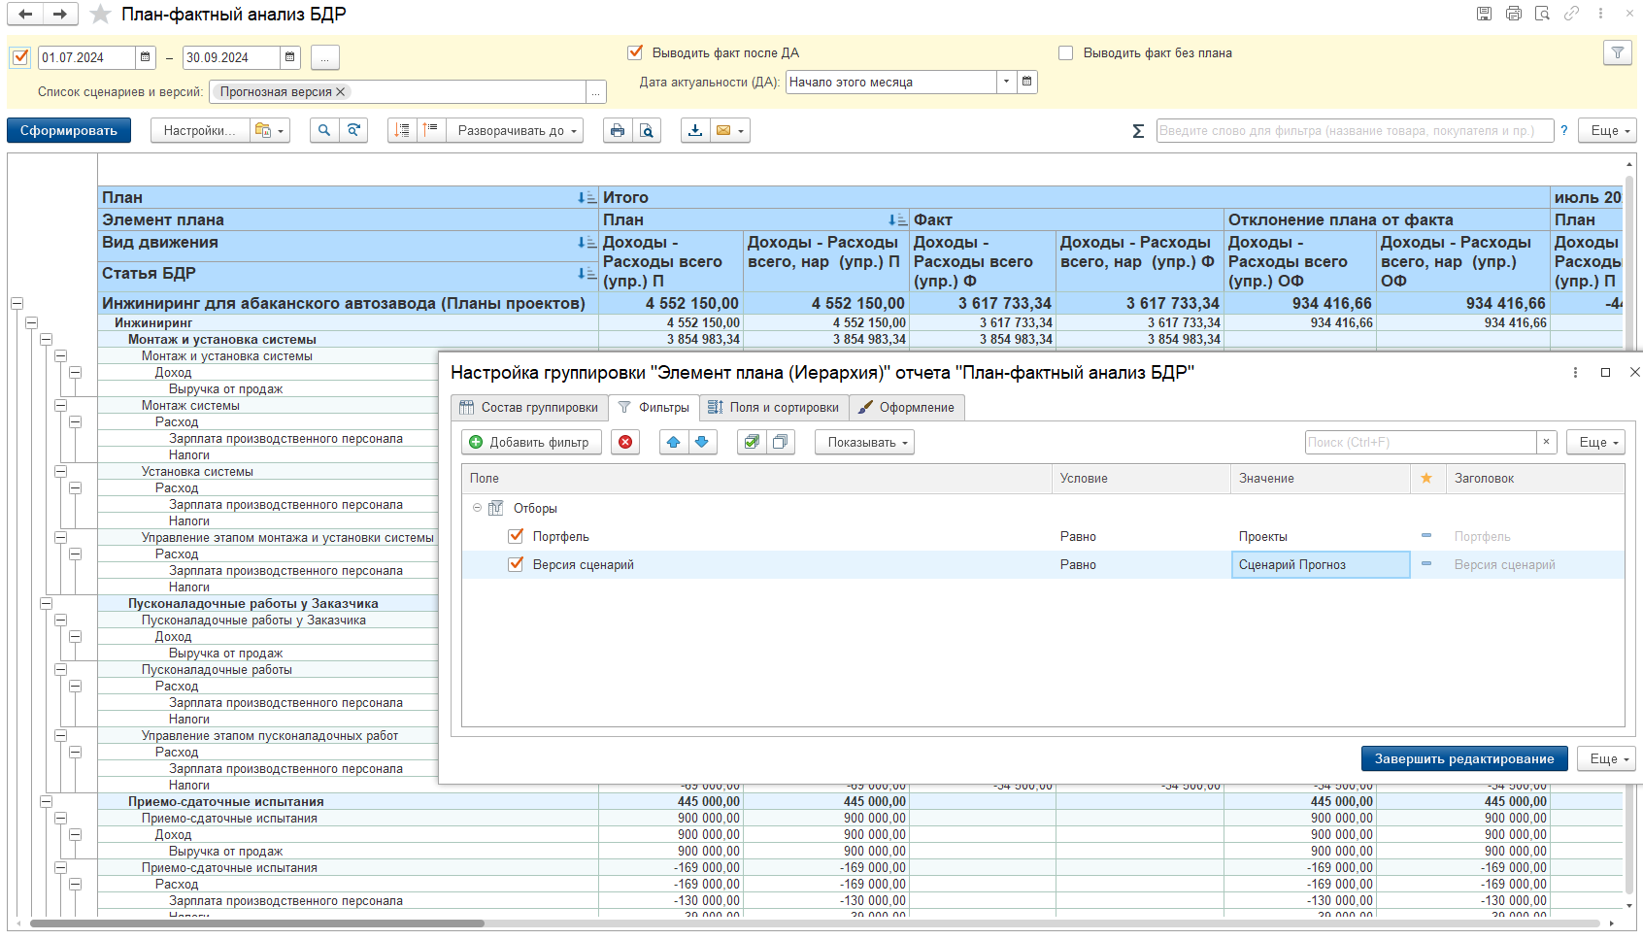Click the dialog search field (Ctrl+F)
Image resolution: width=1643 pixels, height=940 pixels.
1420,443
